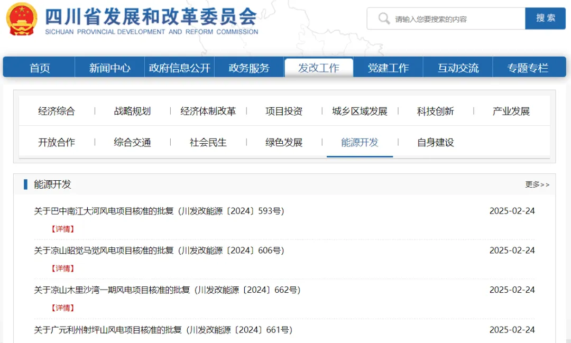
Task: Open the 党建工作 menu item
Action: (388, 68)
